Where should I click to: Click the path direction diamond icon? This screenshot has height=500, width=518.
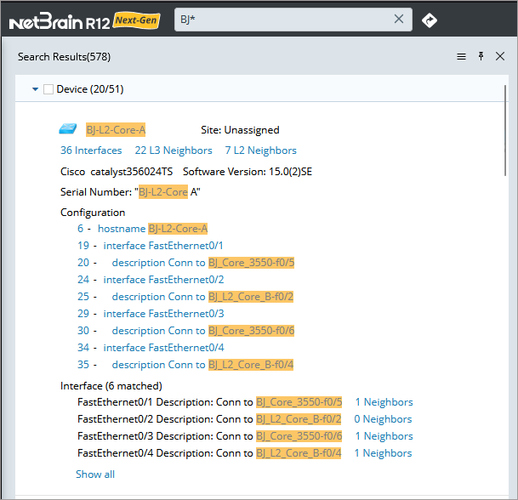click(430, 20)
